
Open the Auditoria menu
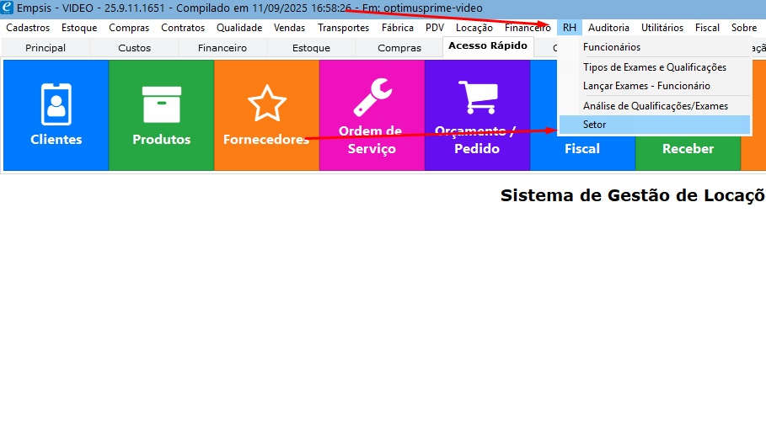click(x=608, y=28)
